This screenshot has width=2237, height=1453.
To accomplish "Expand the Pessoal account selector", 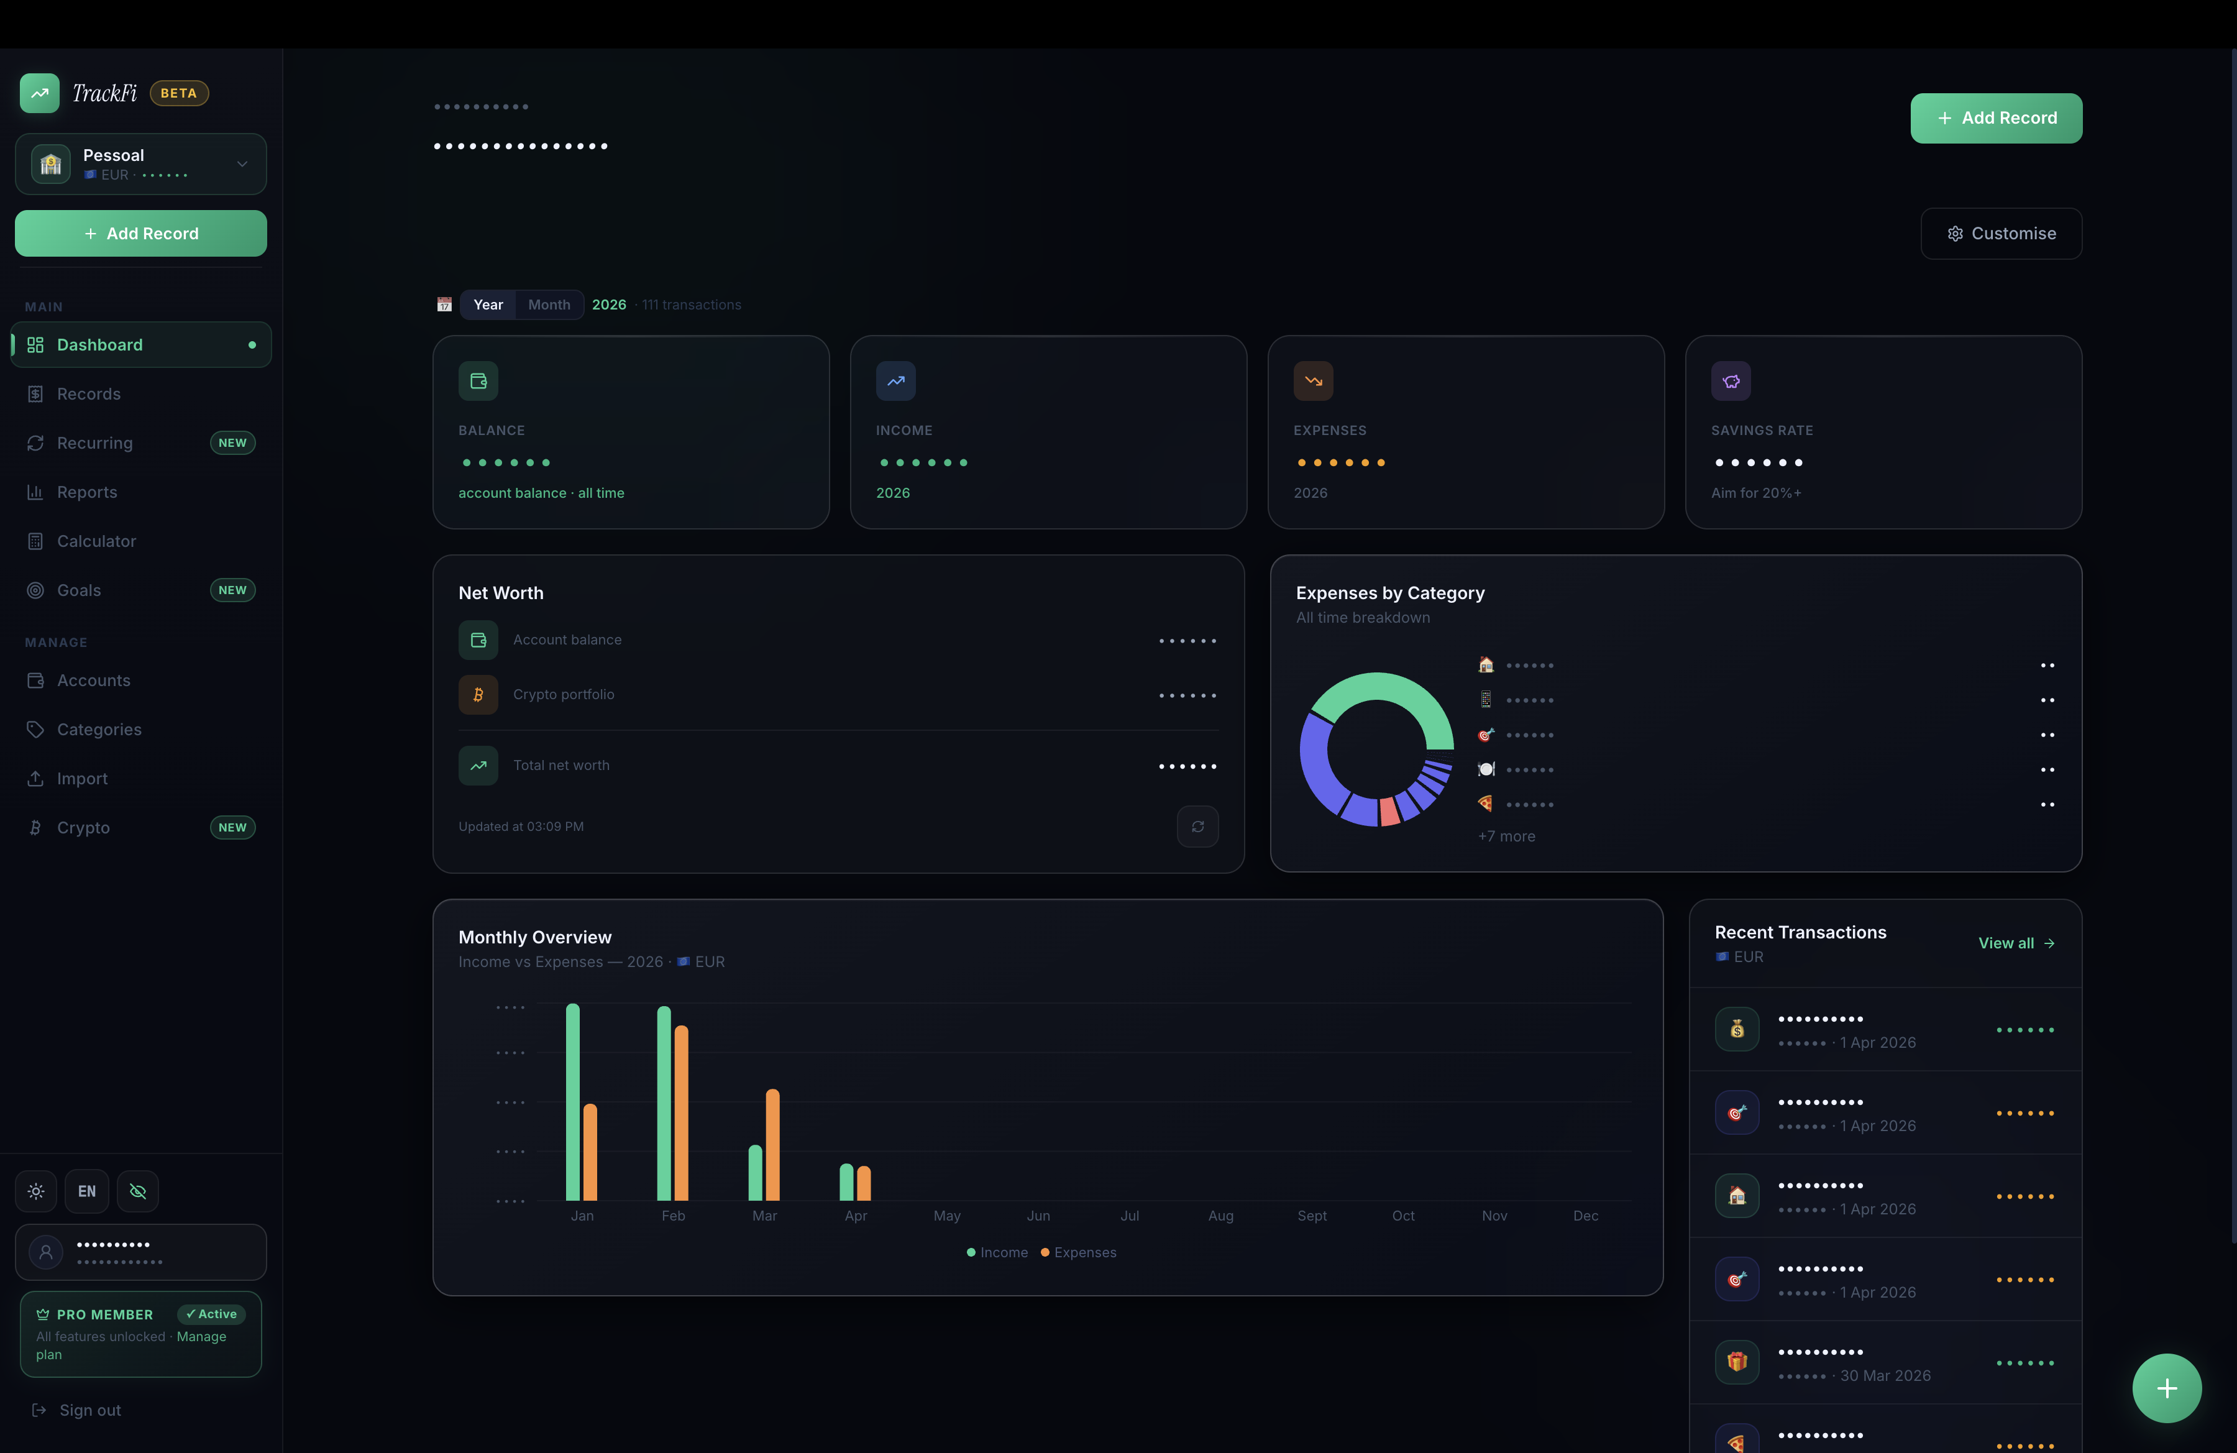I will (140, 163).
